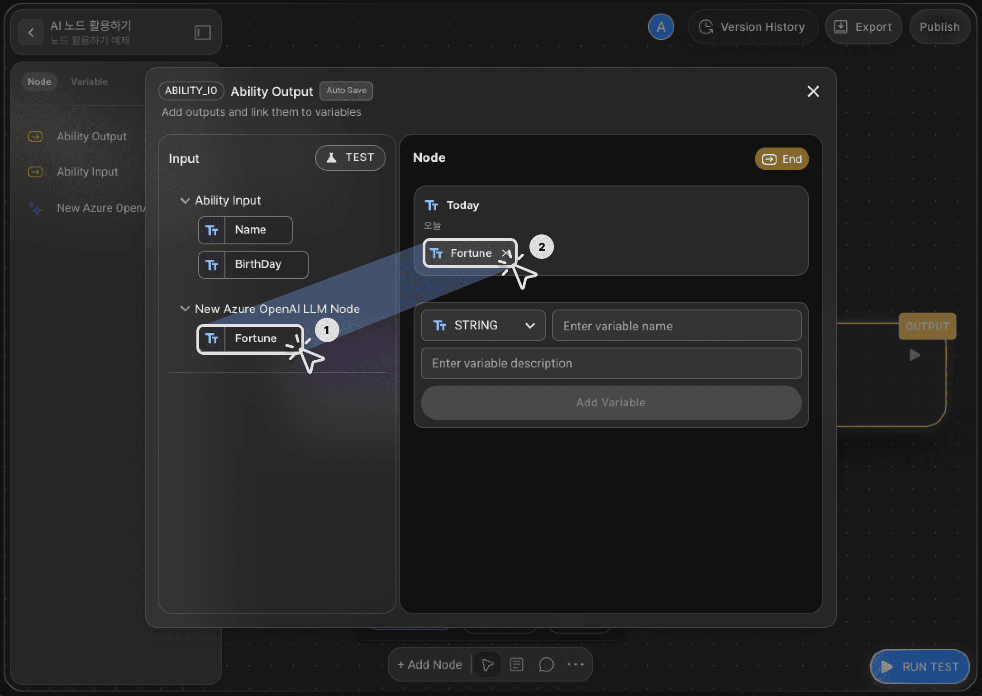Switch to the Node tab
982x696 pixels.
39,82
